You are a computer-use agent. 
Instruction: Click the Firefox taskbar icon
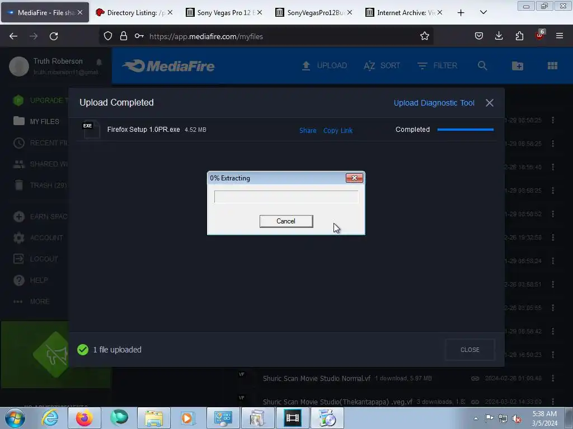(84, 418)
